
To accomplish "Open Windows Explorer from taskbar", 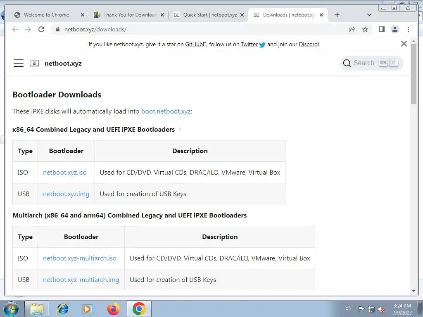I will tap(37, 309).
